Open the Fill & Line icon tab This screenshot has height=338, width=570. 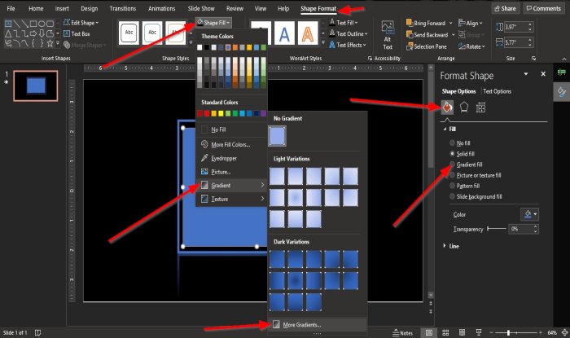[x=446, y=108]
